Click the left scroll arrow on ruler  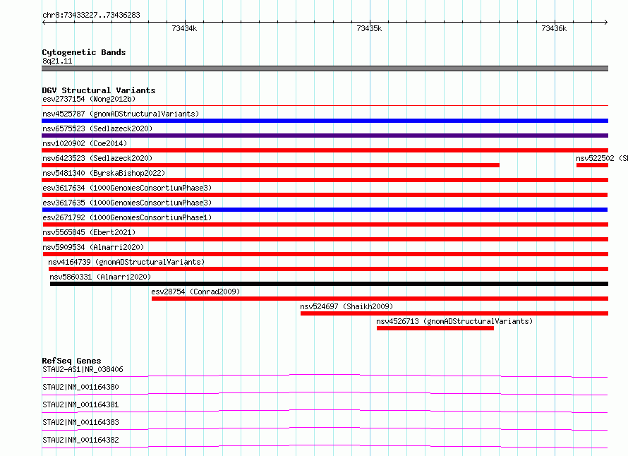44,23
